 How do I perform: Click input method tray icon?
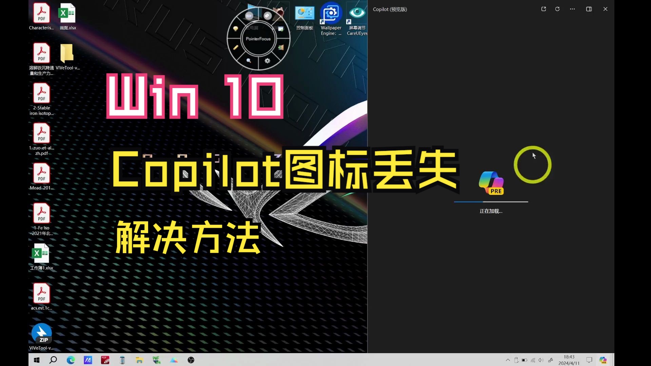550,360
